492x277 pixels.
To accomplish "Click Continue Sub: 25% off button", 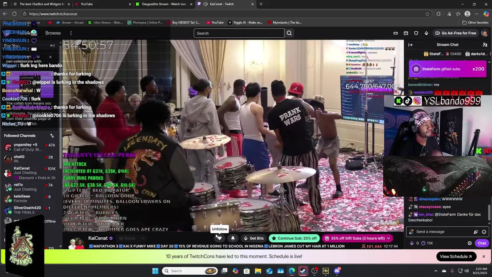I will pos(294,238).
